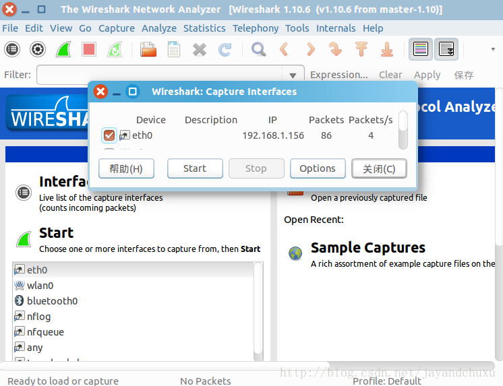The height and width of the screenshot is (386, 503).
Task: Start a new live capture with green fin
Action: pyautogui.click(x=63, y=49)
